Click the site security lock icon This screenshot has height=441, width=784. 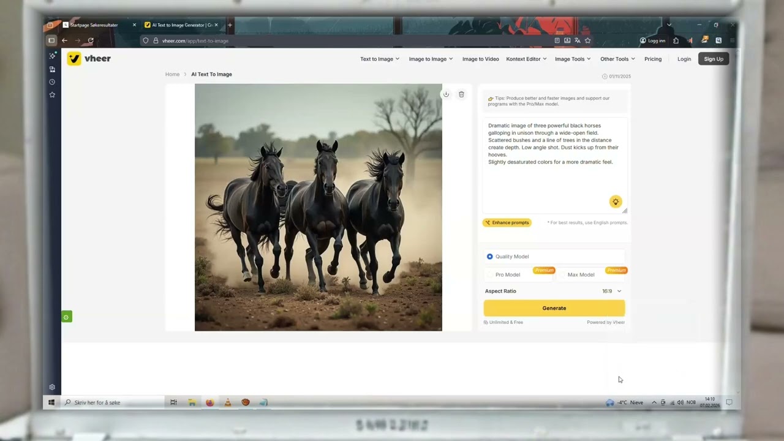(156, 40)
